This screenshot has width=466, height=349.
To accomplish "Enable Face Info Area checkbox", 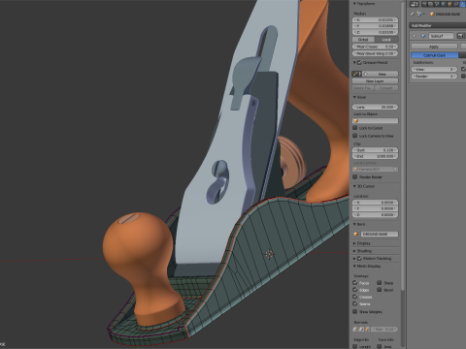I will 380,346.
